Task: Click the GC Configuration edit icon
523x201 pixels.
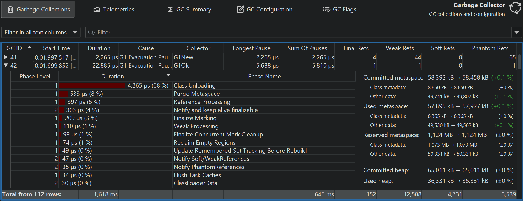Action: point(240,10)
